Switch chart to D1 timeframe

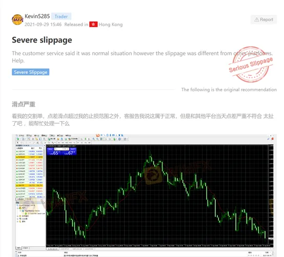pos(82,143)
